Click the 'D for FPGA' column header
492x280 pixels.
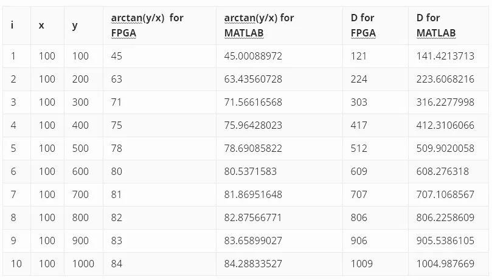point(363,26)
